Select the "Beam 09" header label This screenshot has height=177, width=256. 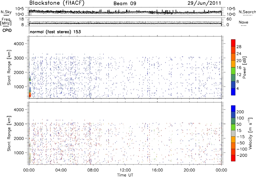[125, 4]
